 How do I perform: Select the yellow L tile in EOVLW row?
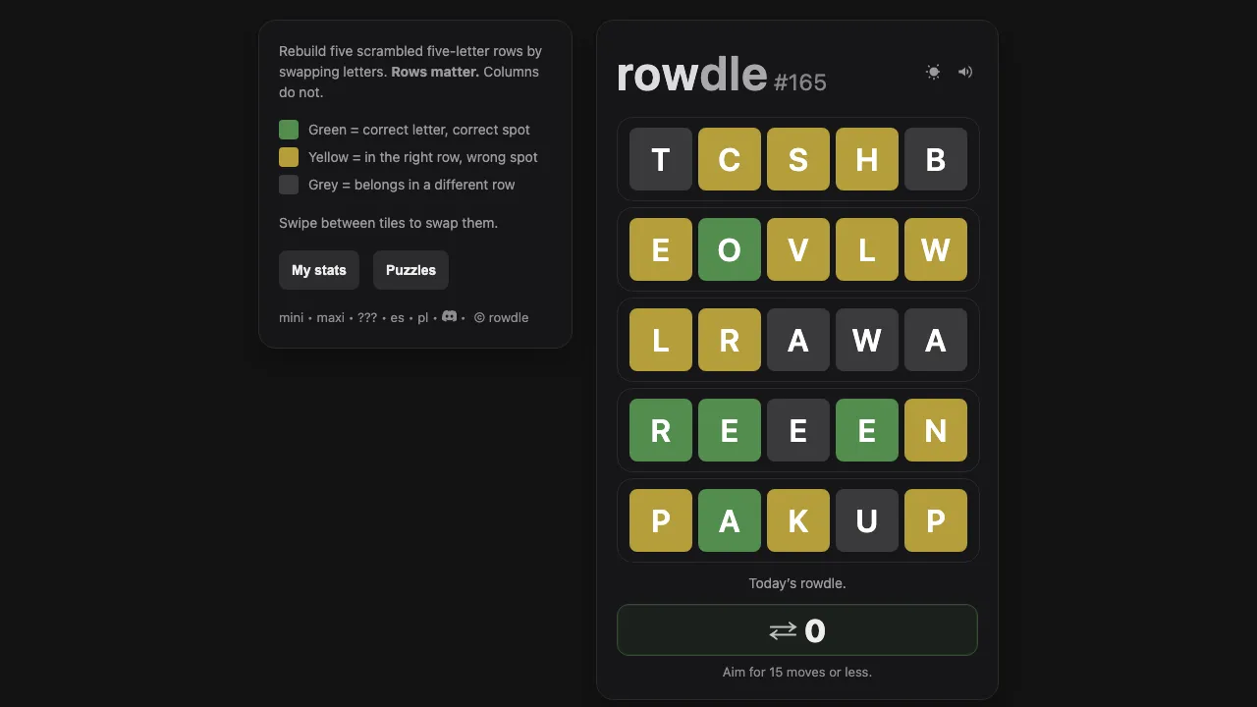tap(867, 249)
